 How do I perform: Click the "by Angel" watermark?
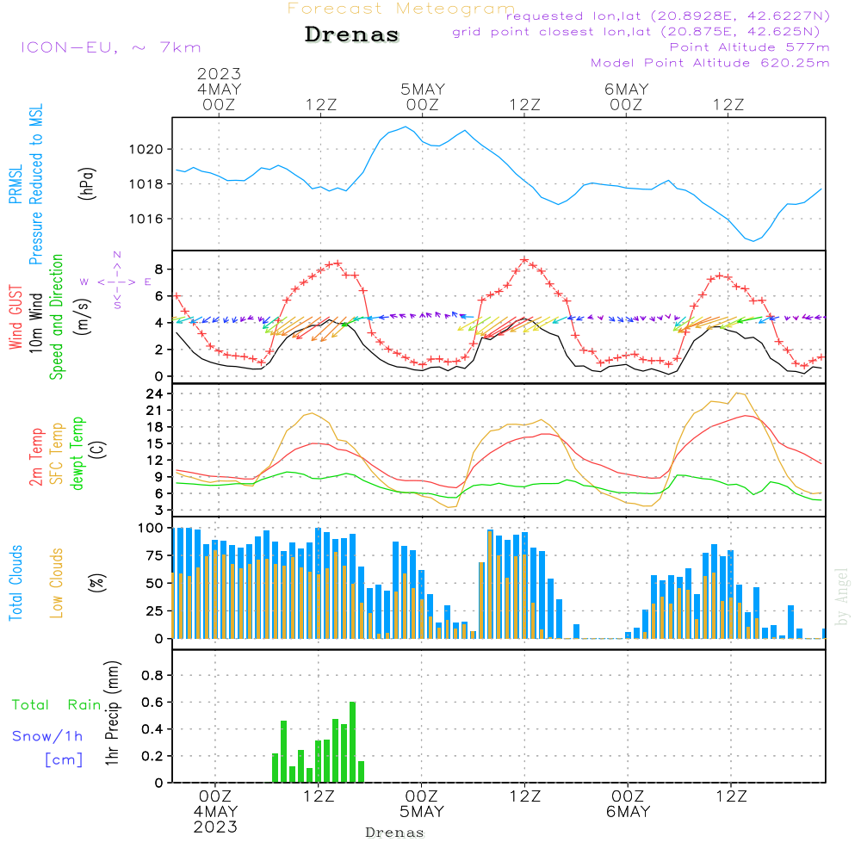click(842, 597)
